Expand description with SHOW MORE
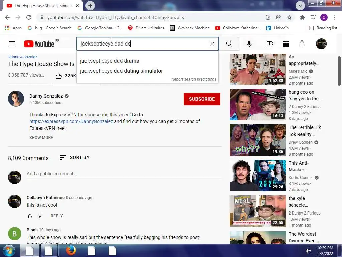 pyautogui.click(x=41, y=138)
